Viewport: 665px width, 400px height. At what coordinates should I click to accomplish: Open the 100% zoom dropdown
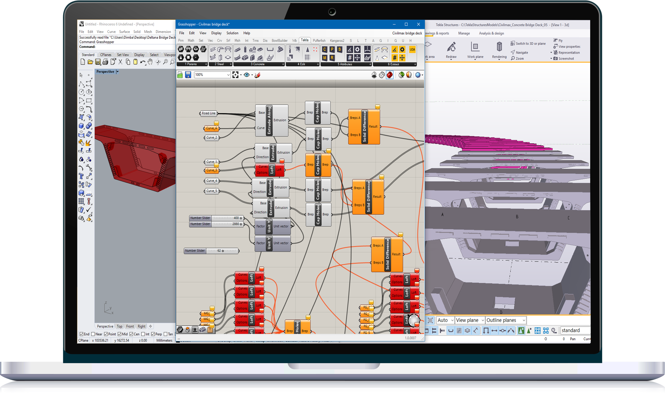(228, 75)
